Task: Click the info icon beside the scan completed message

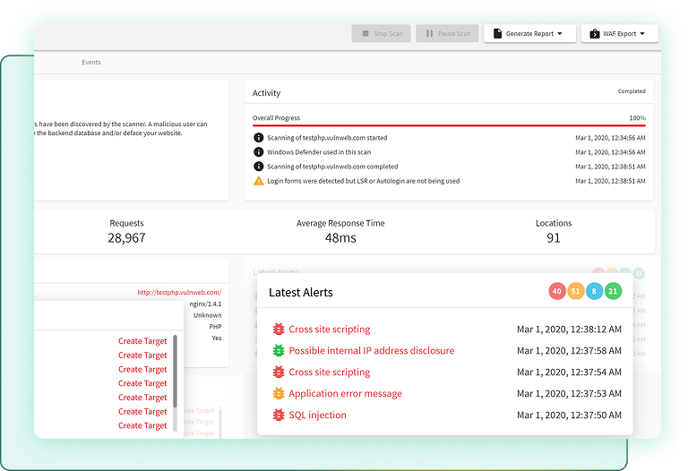Action: point(259,167)
